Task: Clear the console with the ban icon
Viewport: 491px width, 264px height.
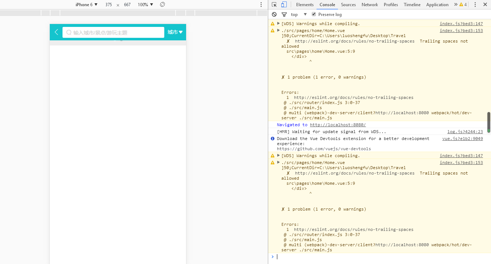Action: [x=274, y=15]
